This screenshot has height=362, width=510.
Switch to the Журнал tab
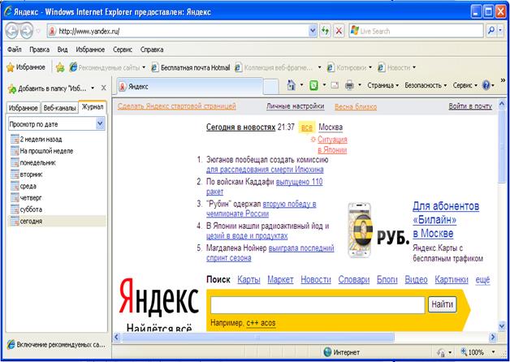[x=93, y=107]
